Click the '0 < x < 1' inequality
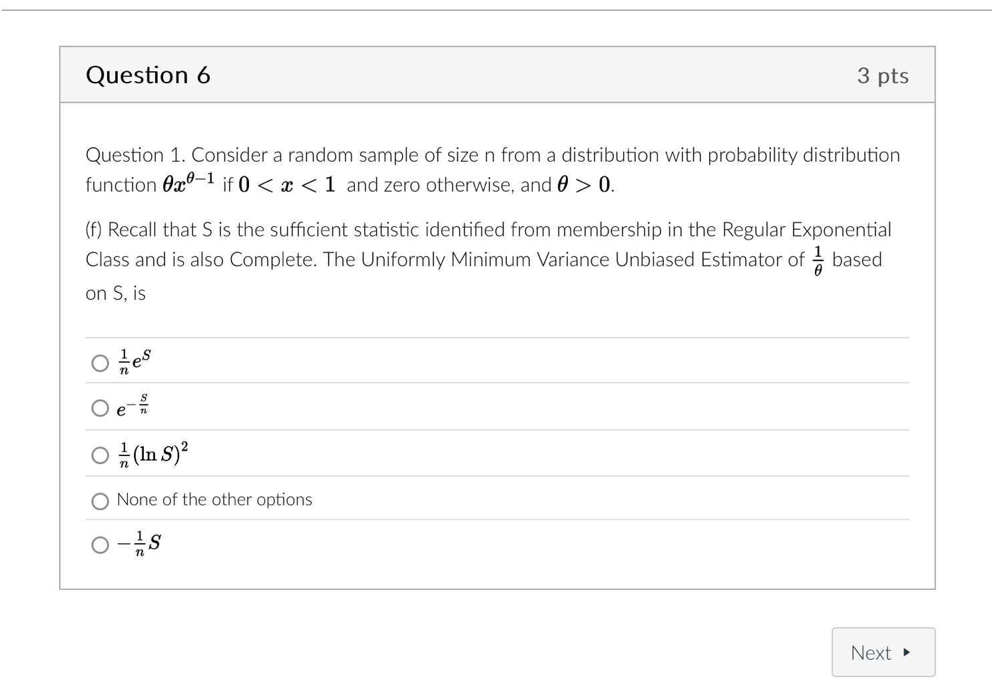Image resolution: width=992 pixels, height=689 pixels. point(287,184)
